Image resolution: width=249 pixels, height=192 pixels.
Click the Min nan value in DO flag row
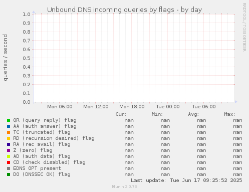pos(165,174)
